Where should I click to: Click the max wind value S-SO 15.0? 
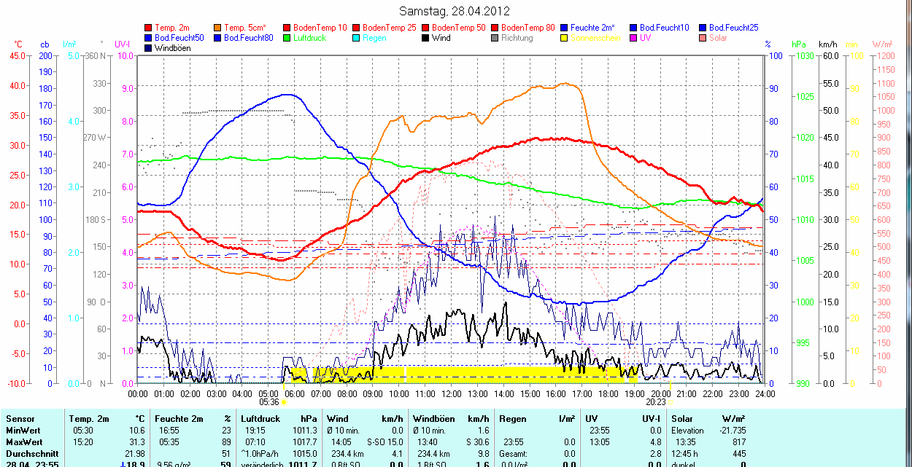384,442
